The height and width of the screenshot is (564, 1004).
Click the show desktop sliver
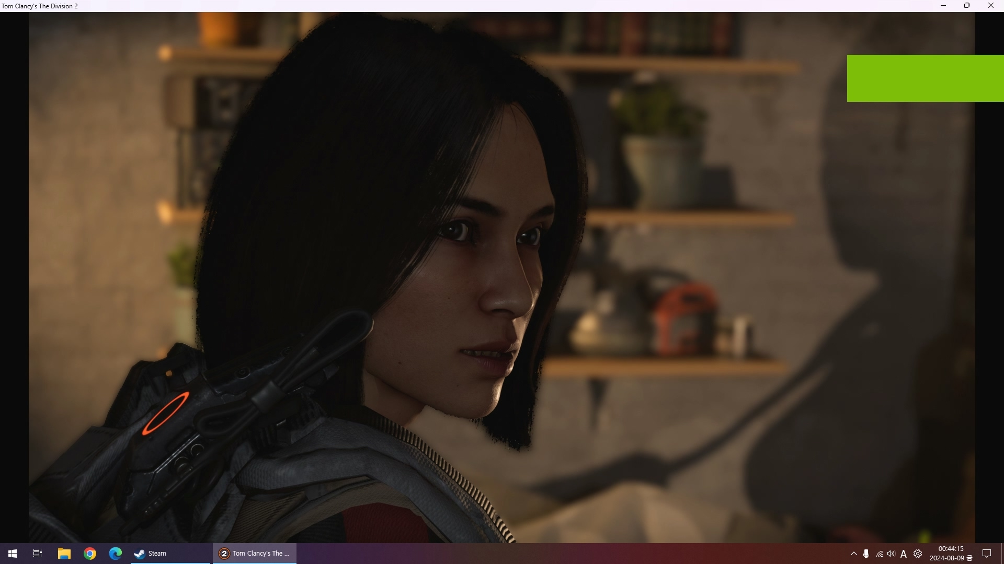click(x=1002, y=554)
